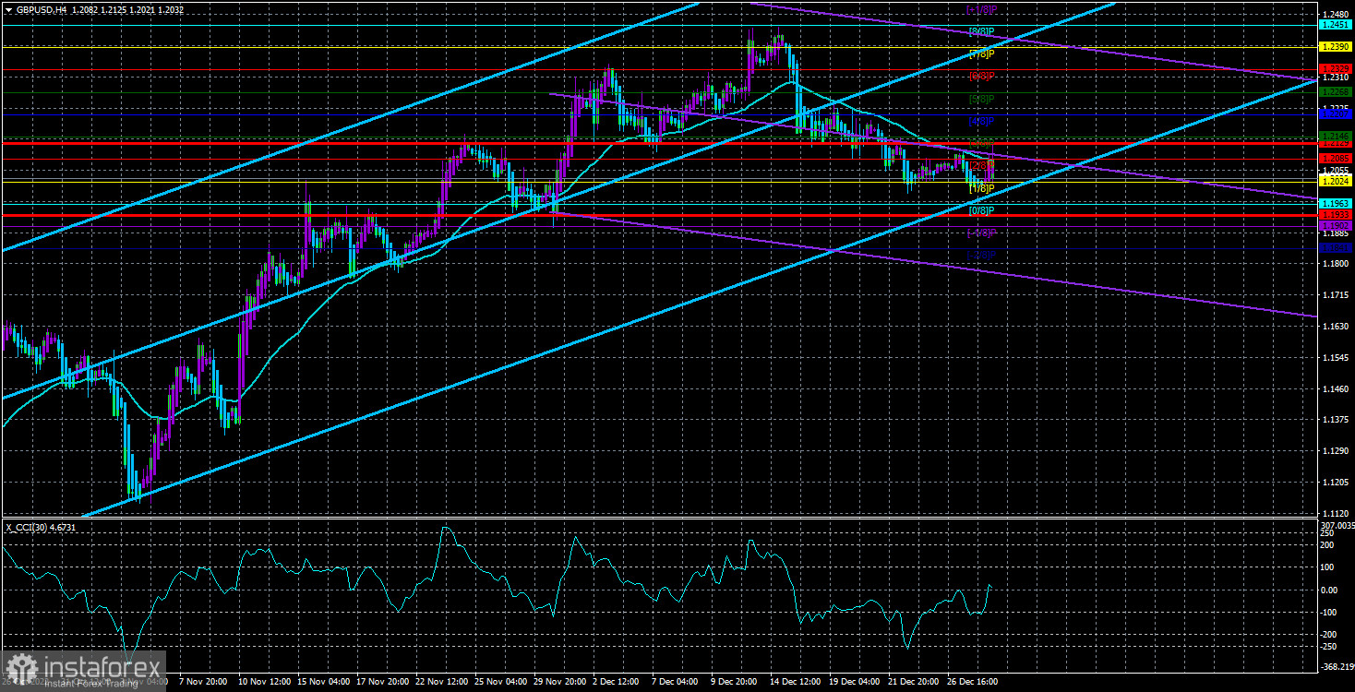Screen dimensions: 1355x692
Task: Select the cyan 1.2451 price label
Action: [x=1336, y=26]
